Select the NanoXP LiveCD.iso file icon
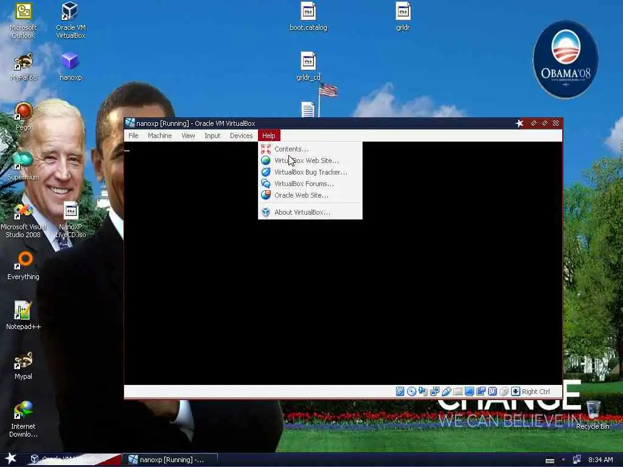This screenshot has height=467, width=623. tap(71, 220)
